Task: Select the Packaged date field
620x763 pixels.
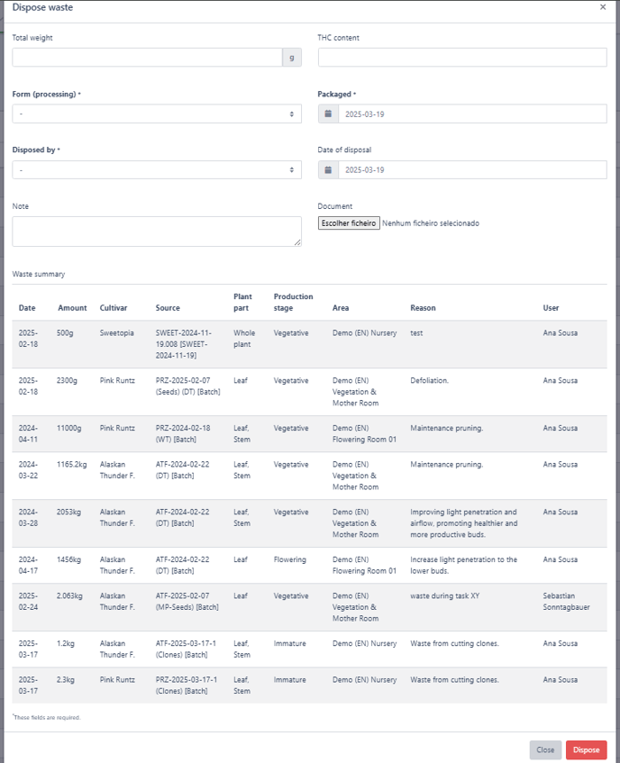Action: (472, 114)
